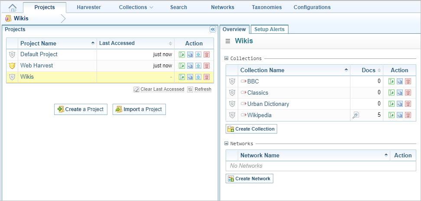Screen dimensions: 421x201
Task: Rename the Classics collection
Action: click(x=392, y=93)
